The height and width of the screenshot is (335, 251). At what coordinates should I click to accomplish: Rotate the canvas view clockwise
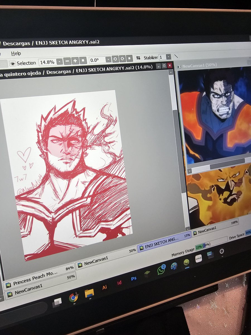pos(122,59)
